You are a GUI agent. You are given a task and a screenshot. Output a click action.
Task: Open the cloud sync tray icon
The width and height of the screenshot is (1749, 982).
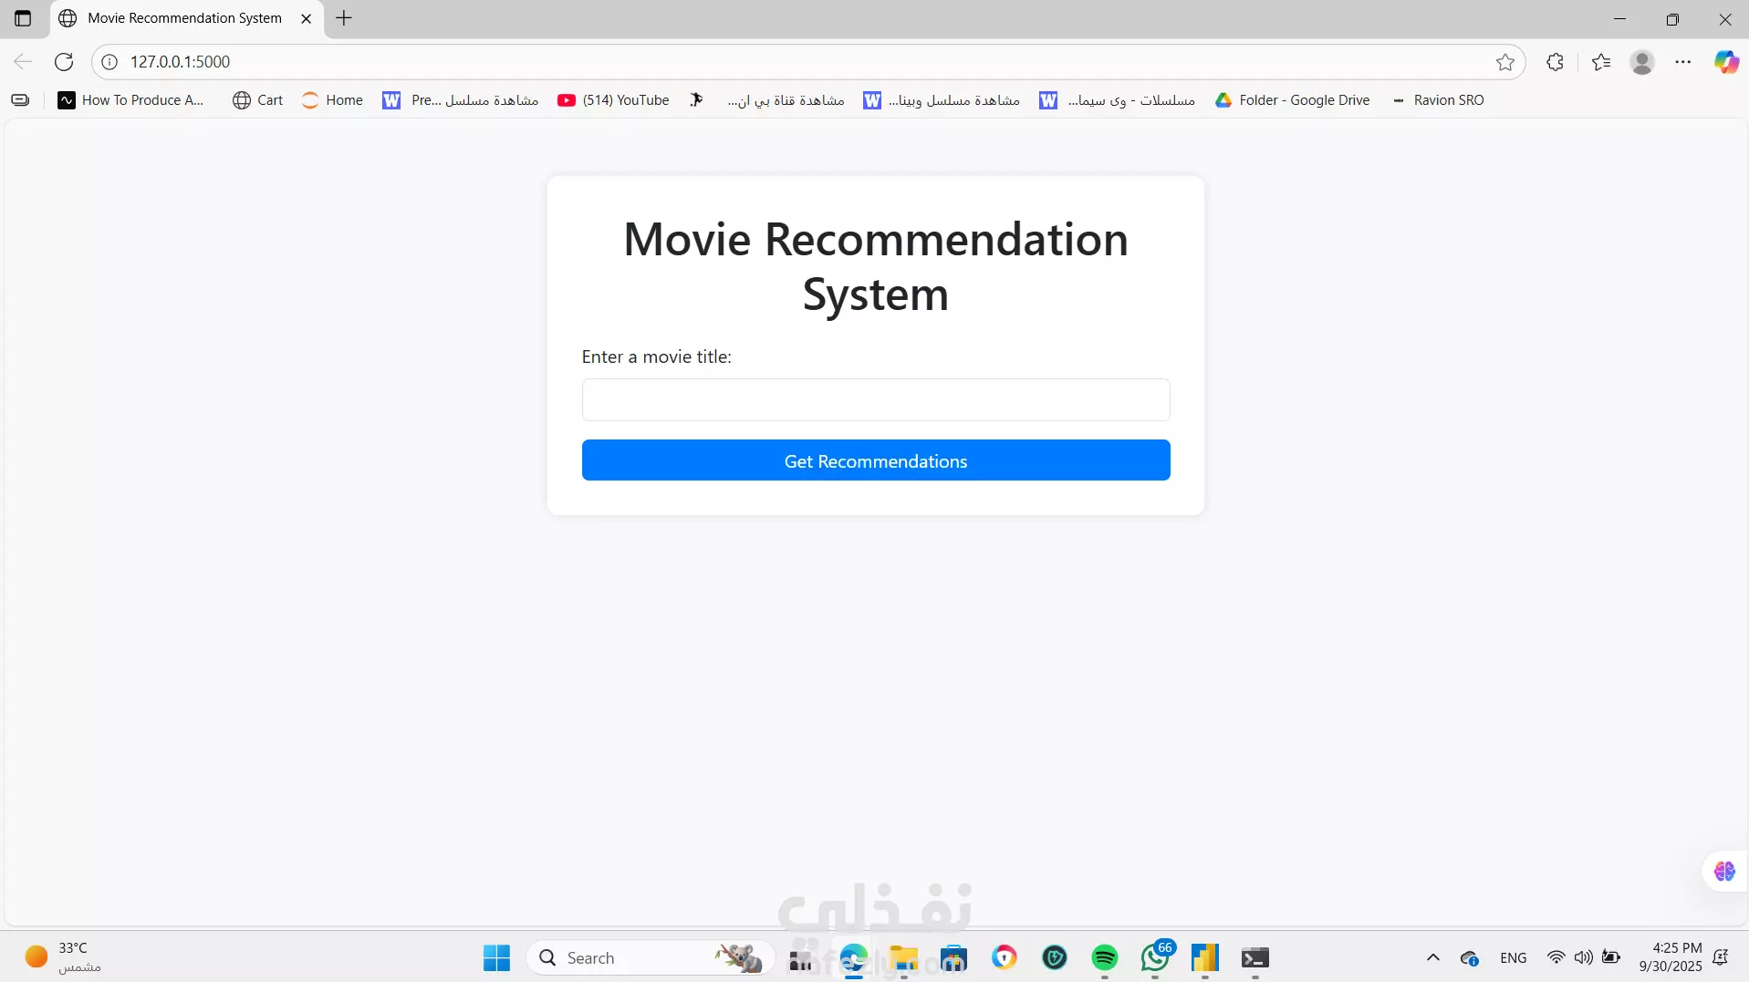click(1469, 957)
